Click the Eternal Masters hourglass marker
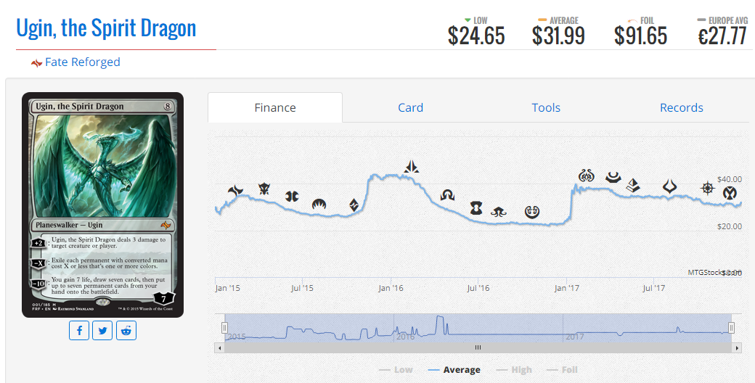The image size is (755, 383). point(476,208)
